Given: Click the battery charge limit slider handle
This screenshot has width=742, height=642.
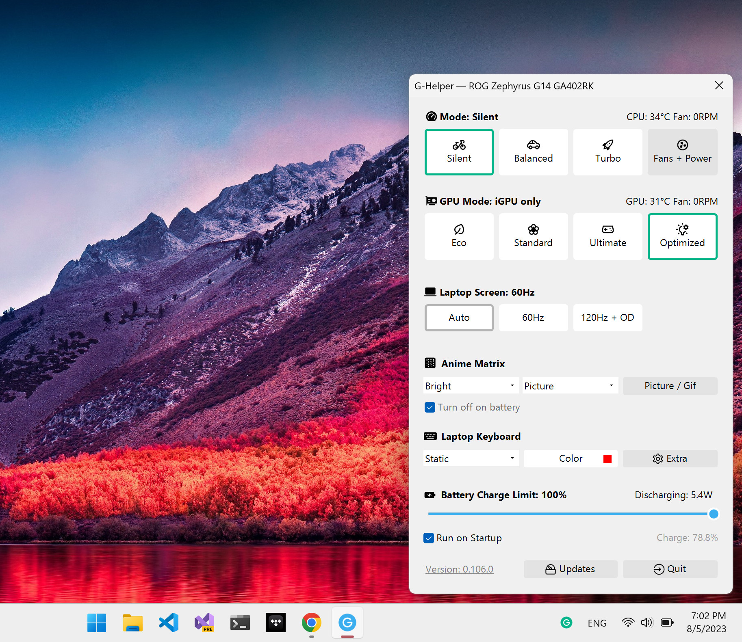Looking at the screenshot, I should click(x=714, y=514).
